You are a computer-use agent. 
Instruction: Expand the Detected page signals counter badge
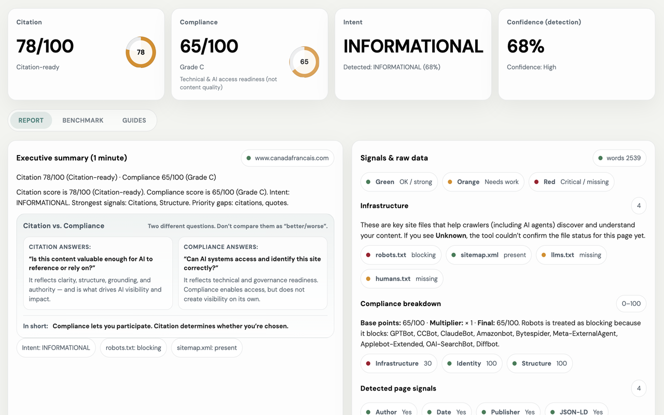639,388
